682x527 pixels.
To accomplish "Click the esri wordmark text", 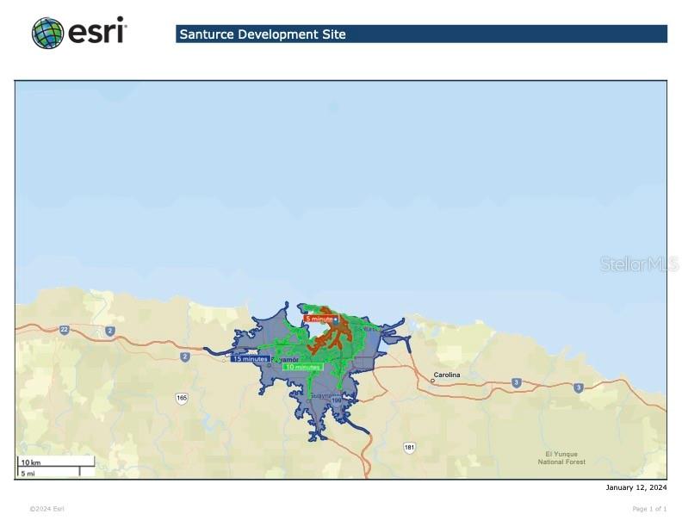I will (x=97, y=30).
